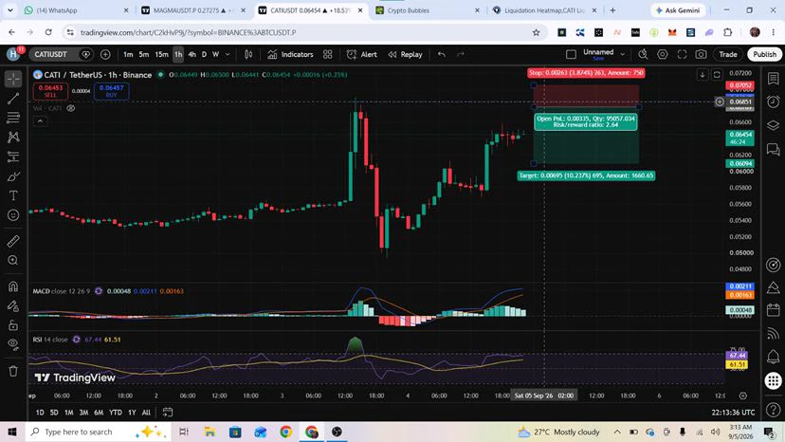This screenshot has width=785, height=442.
Task: Hide all drawings on chart
Action: (13, 344)
